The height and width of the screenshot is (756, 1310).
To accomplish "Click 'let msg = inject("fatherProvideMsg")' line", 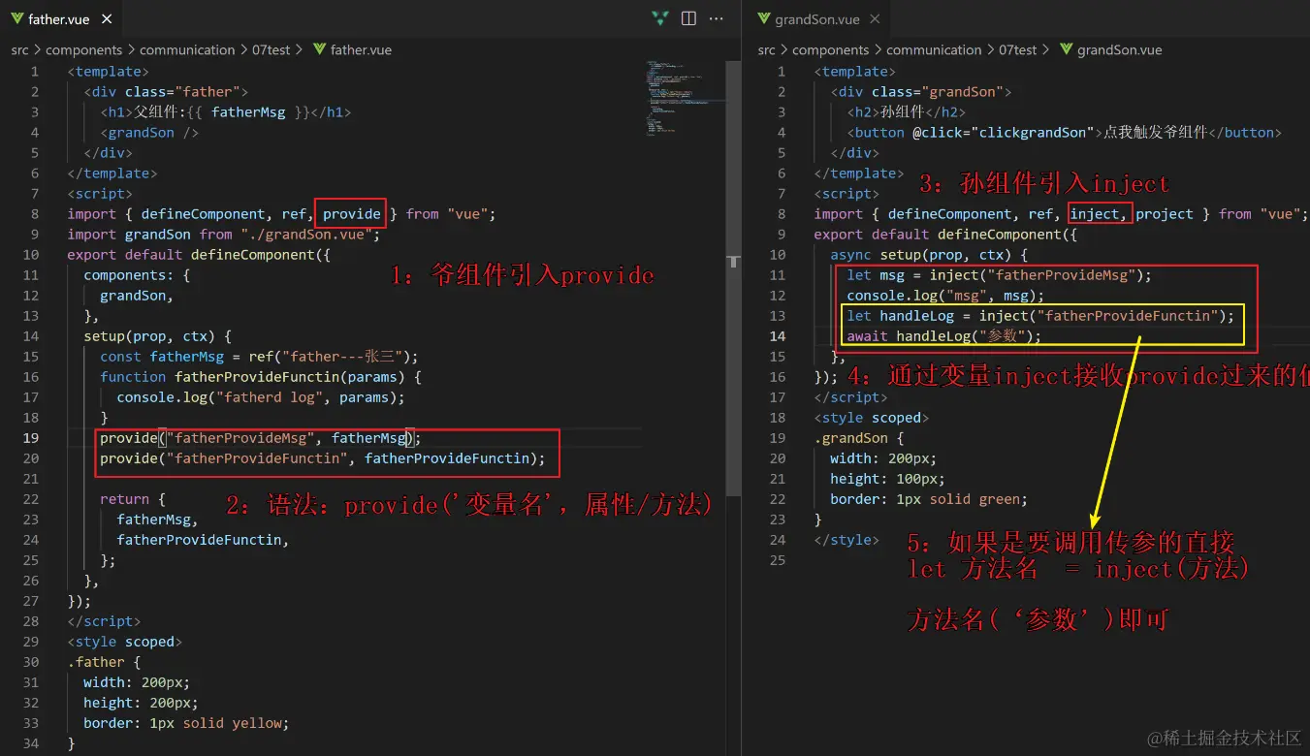I will tap(1000, 275).
